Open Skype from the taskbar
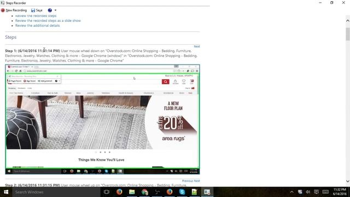The width and height of the screenshot is (350, 197). 182,192
